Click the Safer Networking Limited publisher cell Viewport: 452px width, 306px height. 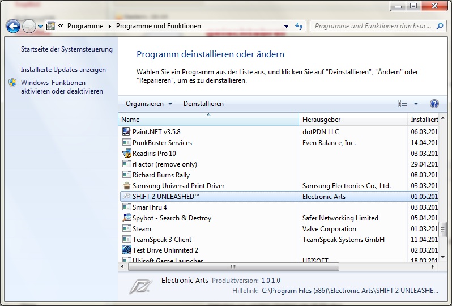[x=340, y=218]
